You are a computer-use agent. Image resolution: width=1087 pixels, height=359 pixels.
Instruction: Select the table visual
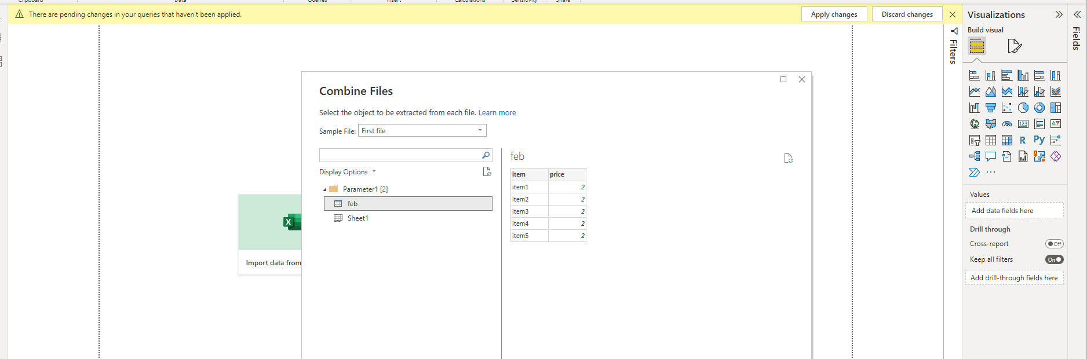click(991, 140)
